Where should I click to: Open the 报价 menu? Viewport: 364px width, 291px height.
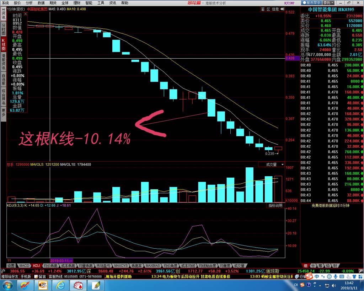[x=17, y=3]
